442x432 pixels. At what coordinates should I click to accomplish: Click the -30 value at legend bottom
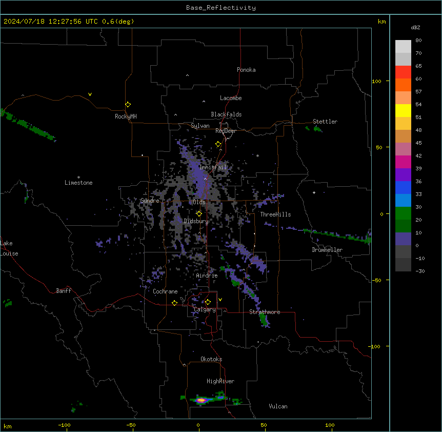click(x=420, y=271)
